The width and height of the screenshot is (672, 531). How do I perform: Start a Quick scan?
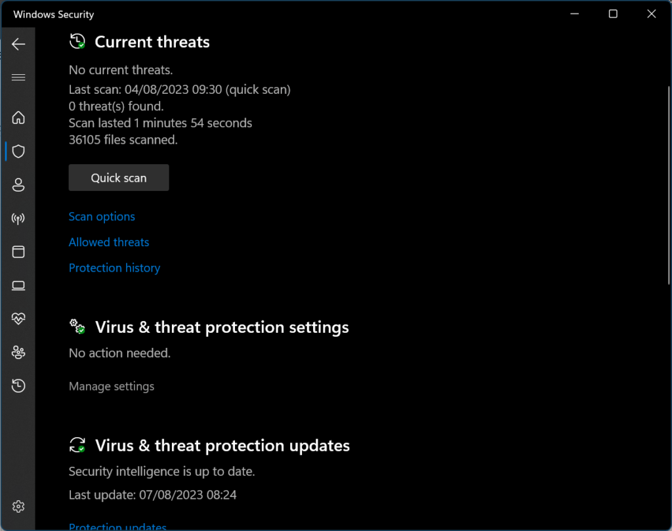pos(118,177)
